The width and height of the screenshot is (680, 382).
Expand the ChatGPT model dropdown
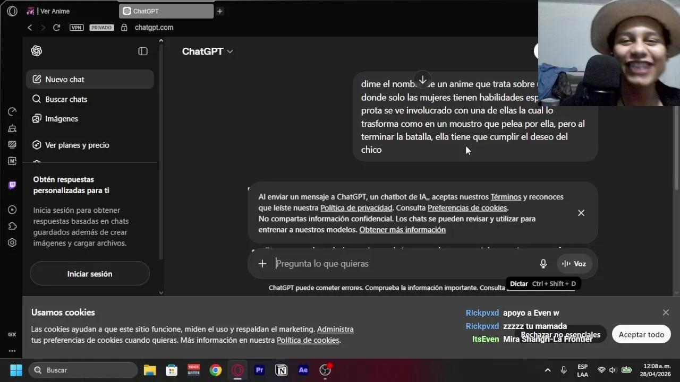207,51
